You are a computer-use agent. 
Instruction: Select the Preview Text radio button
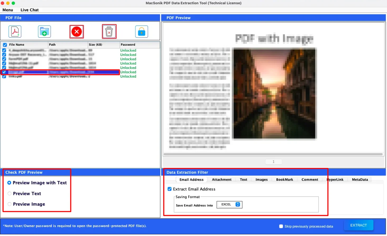(x=10, y=193)
